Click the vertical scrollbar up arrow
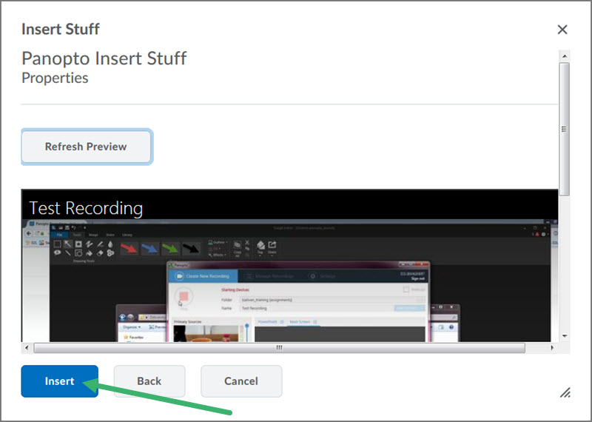 pos(565,56)
